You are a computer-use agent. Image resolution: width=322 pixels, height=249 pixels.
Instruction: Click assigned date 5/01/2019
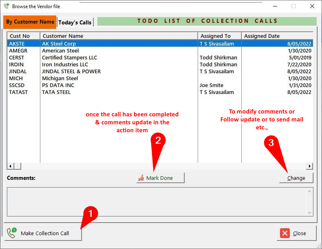point(300,58)
